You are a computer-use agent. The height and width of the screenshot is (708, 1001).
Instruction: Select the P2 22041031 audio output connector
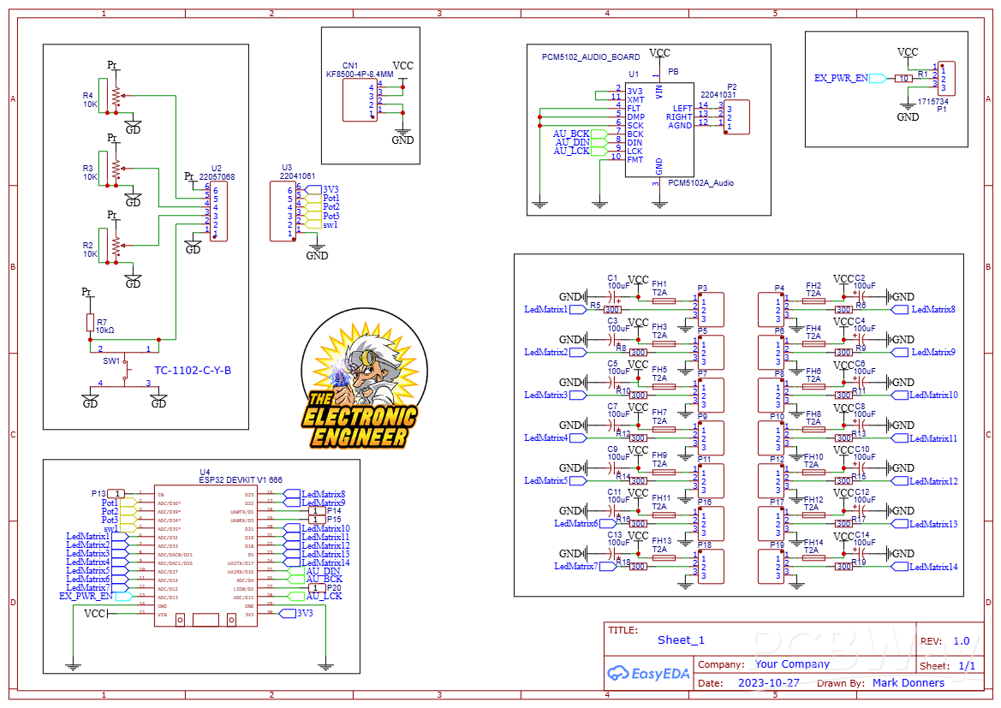click(x=736, y=116)
